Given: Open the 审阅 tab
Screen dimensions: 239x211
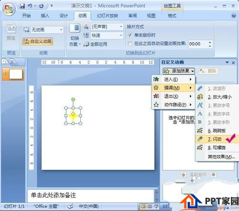Looking at the screenshot, I should point(132,16).
